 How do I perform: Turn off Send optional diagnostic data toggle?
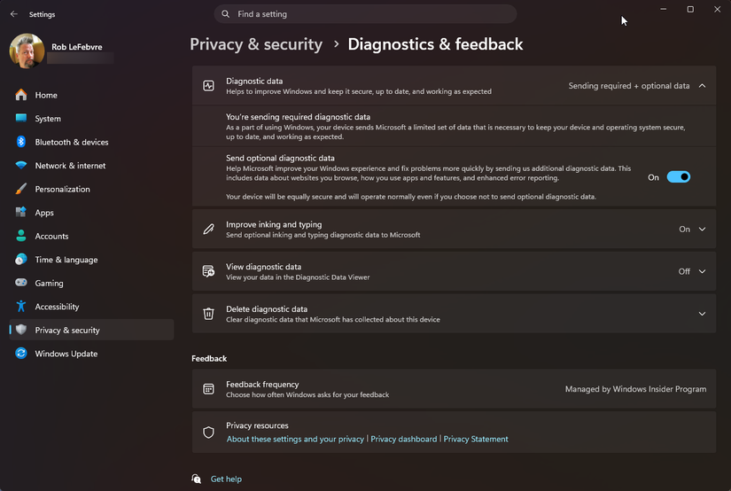(x=679, y=177)
